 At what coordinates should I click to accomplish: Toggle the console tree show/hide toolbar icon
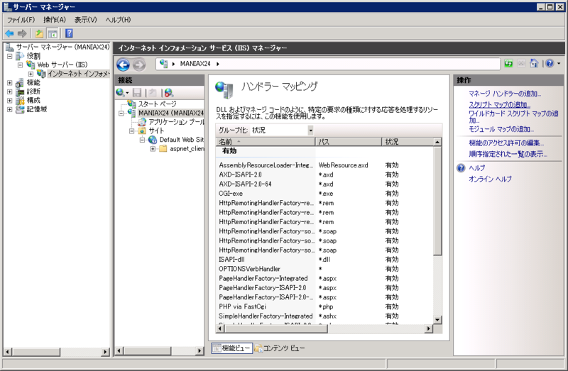coord(53,33)
